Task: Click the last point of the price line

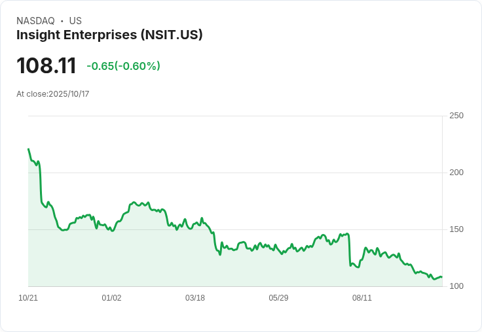Action: (x=441, y=277)
